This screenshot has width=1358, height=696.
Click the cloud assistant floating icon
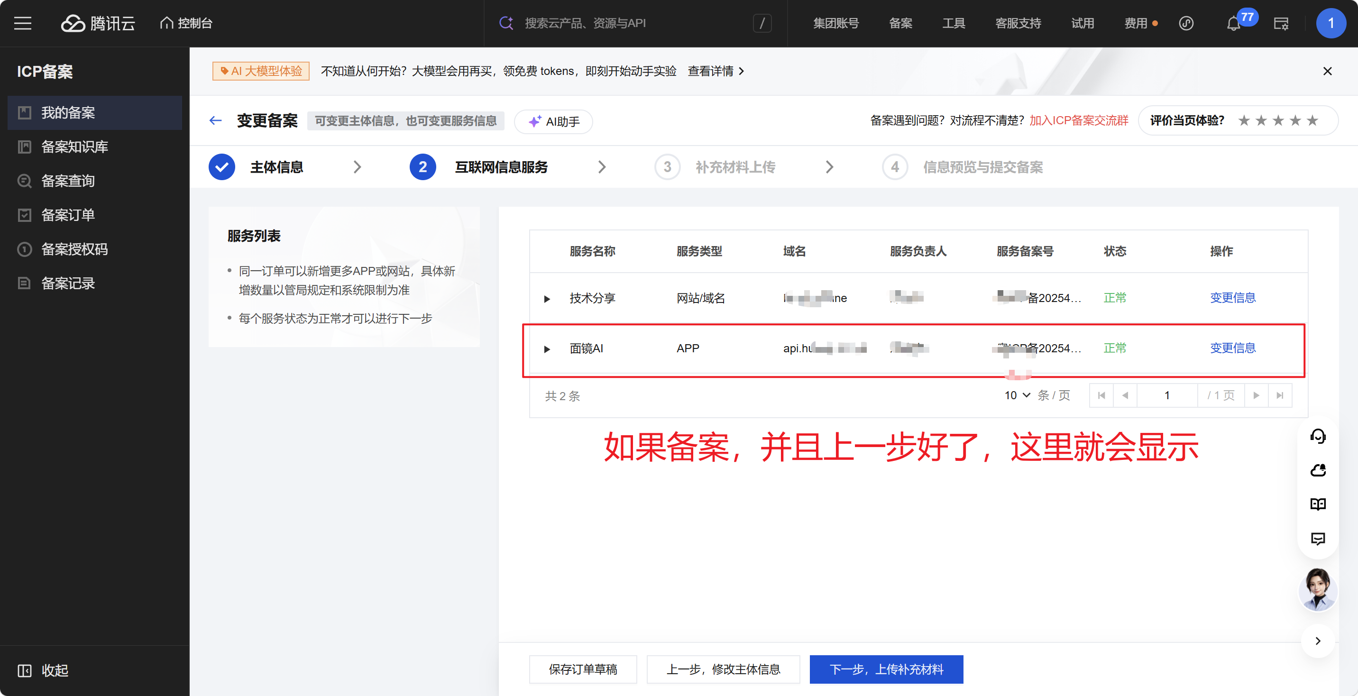pyautogui.click(x=1318, y=470)
